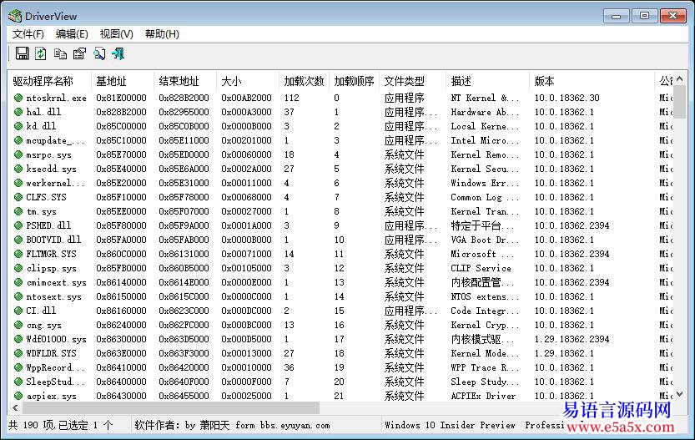Sort by 加载次数 column header
The width and height of the screenshot is (695, 440).
(x=304, y=81)
